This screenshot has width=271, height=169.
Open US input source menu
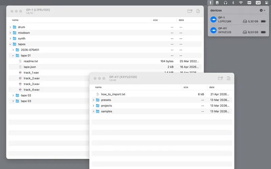click(x=258, y=3)
